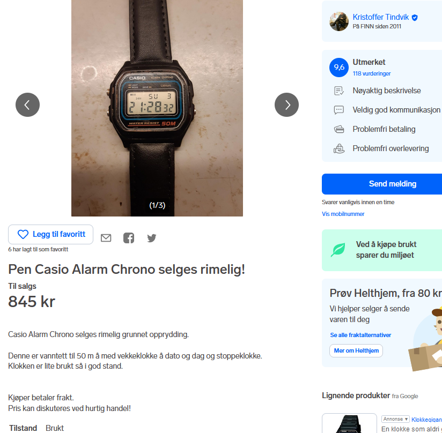The width and height of the screenshot is (442, 433).
Task: Click the Mer om Helthjem button
Action: click(356, 350)
